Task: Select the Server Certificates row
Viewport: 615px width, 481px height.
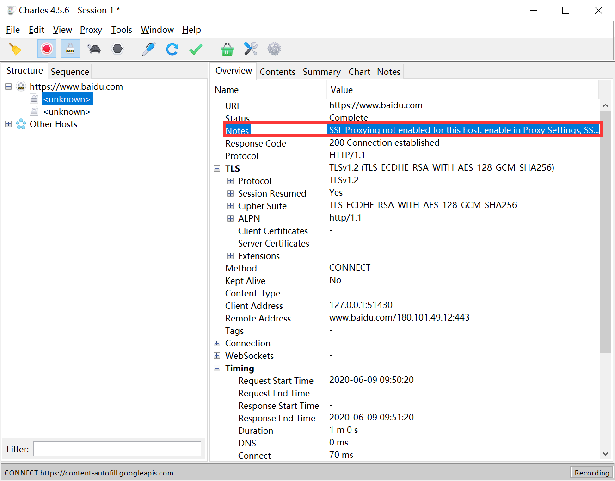Action: [405, 243]
